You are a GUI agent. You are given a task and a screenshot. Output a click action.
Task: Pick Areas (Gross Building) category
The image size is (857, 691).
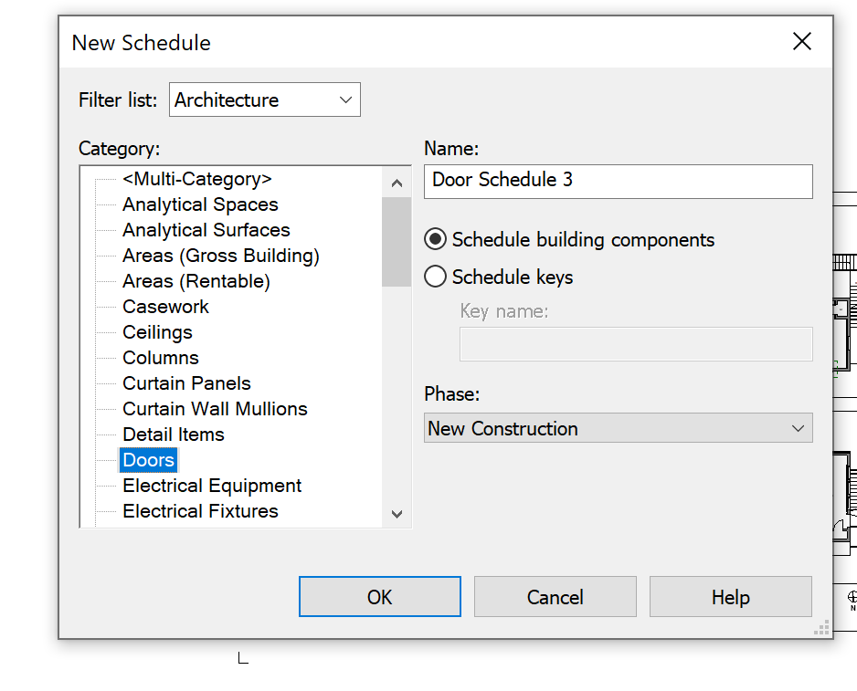click(220, 256)
